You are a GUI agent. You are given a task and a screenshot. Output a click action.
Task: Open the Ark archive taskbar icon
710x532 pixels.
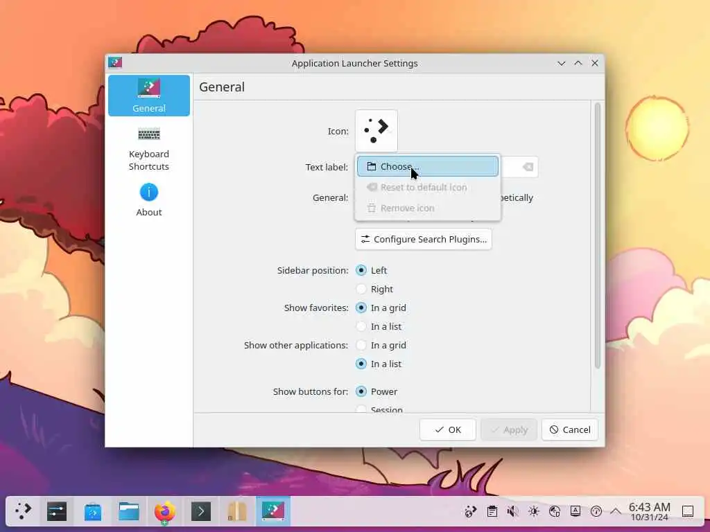[237, 511]
